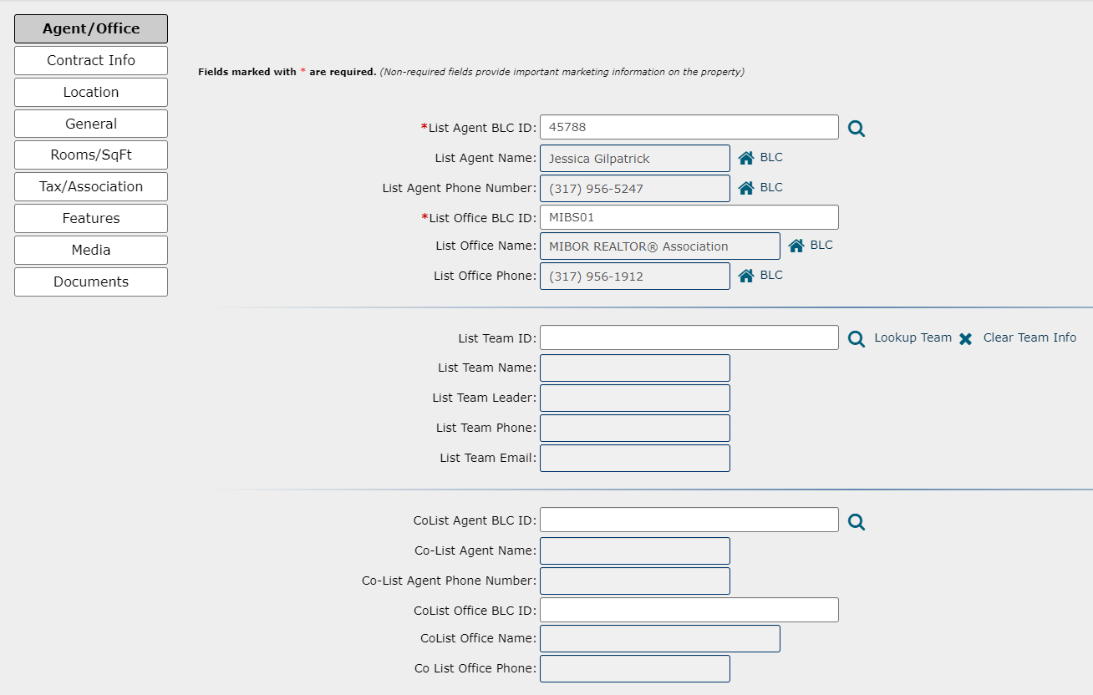Click house BLC icon beside List Office Phone
The height and width of the screenshot is (695, 1093).
click(x=746, y=276)
